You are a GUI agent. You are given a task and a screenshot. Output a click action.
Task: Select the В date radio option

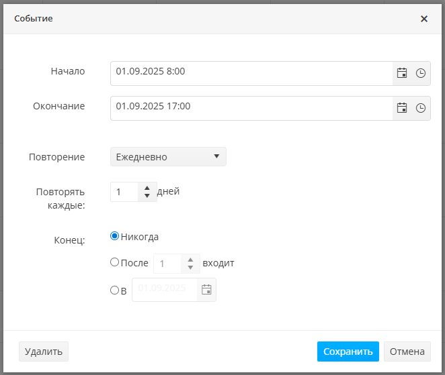[114, 290]
